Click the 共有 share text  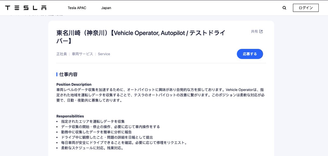(x=254, y=31)
